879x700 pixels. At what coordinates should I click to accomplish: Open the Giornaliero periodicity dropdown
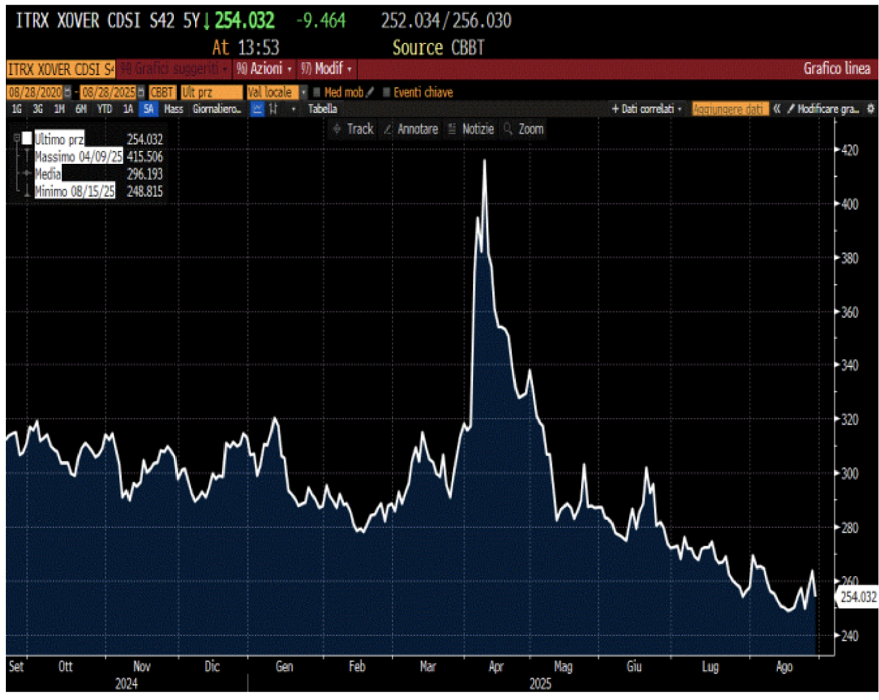tap(217, 109)
